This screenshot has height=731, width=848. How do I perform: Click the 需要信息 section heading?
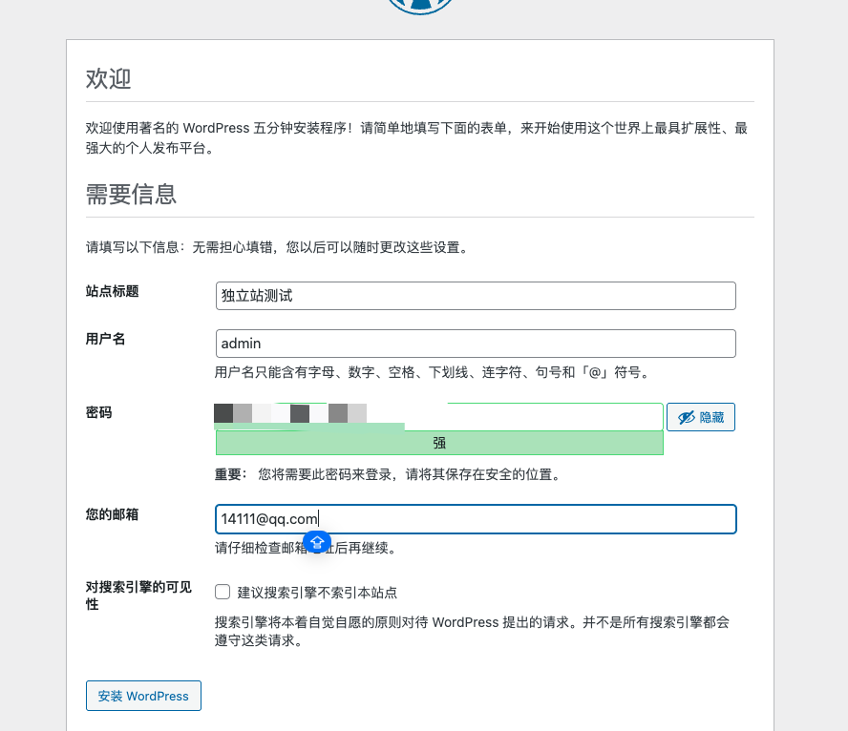(x=131, y=195)
